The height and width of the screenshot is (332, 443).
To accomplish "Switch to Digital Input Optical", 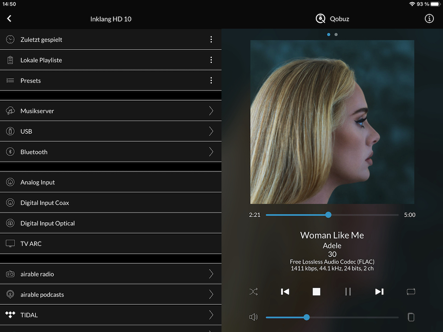I will [x=111, y=223].
